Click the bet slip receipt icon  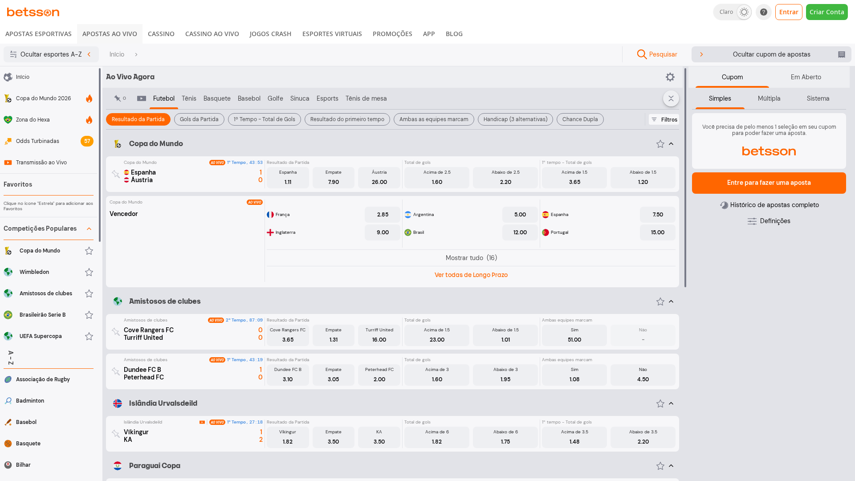841,54
